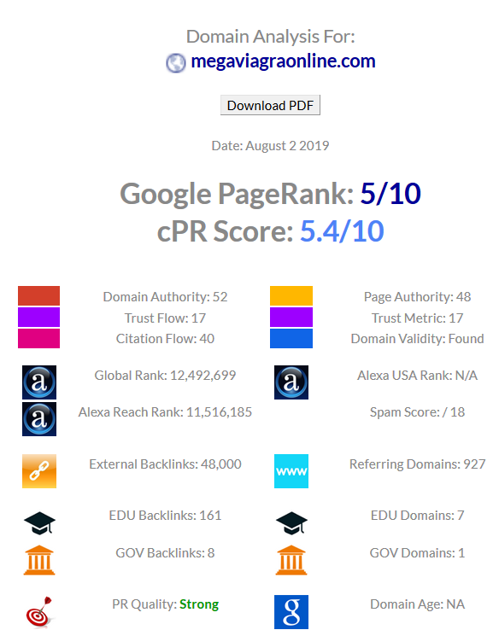Click the Google PageRank 5/10 score

coord(390,194)
